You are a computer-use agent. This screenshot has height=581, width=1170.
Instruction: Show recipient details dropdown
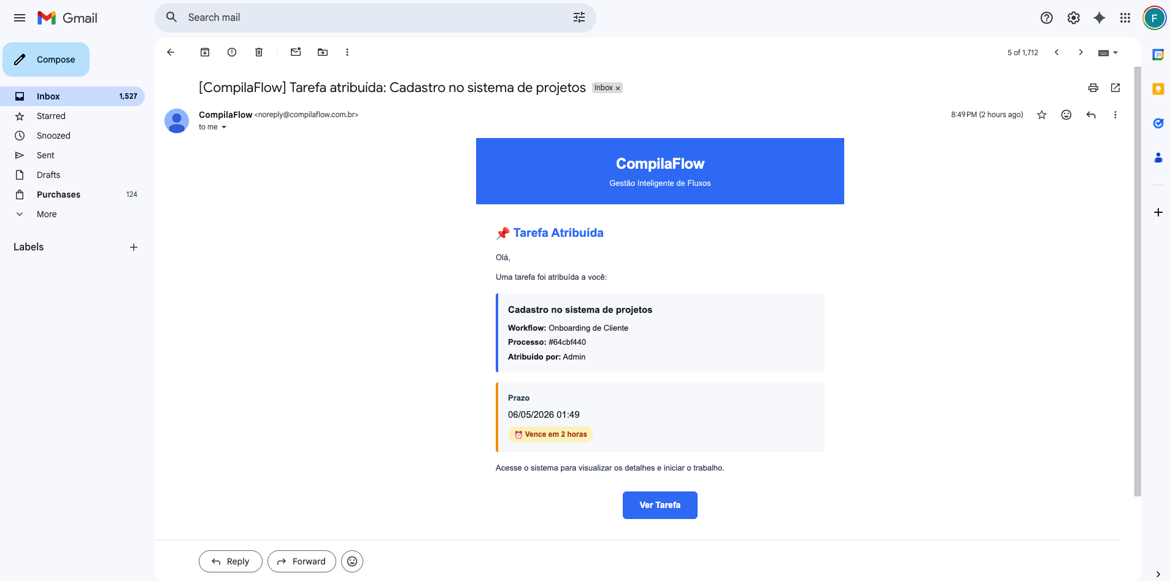[x=224, y=127]
